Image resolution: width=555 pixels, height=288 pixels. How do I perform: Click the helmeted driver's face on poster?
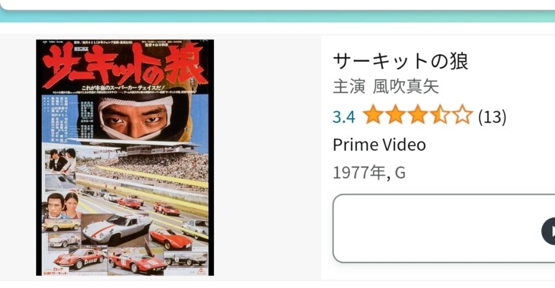click(135, 119)
